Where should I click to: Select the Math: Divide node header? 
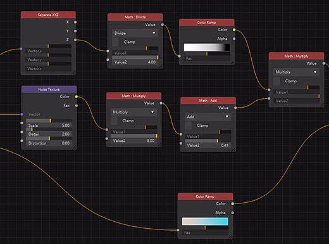(135, 17)
